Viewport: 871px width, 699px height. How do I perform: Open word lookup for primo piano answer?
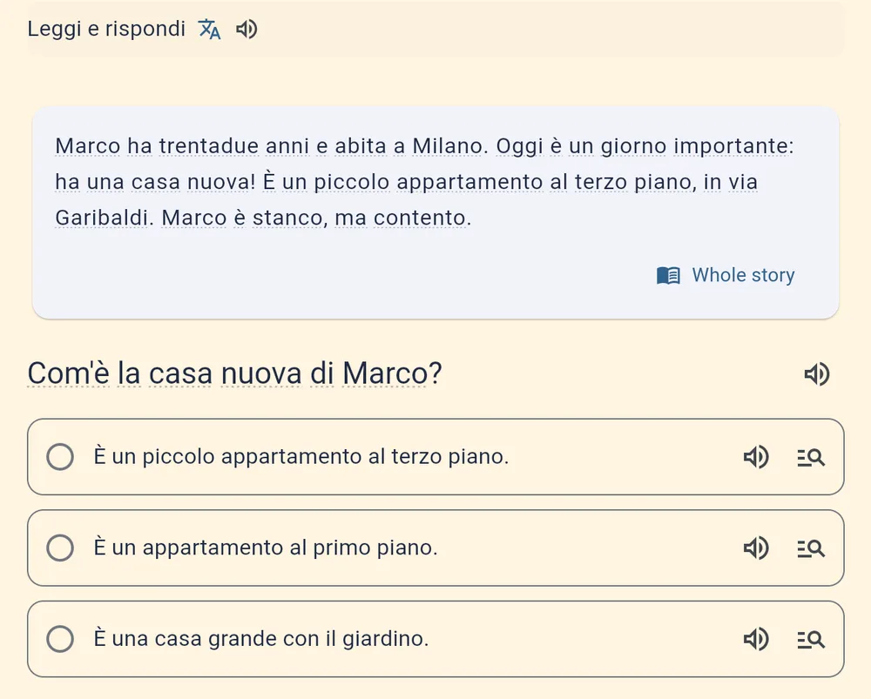tap(811, 548)
